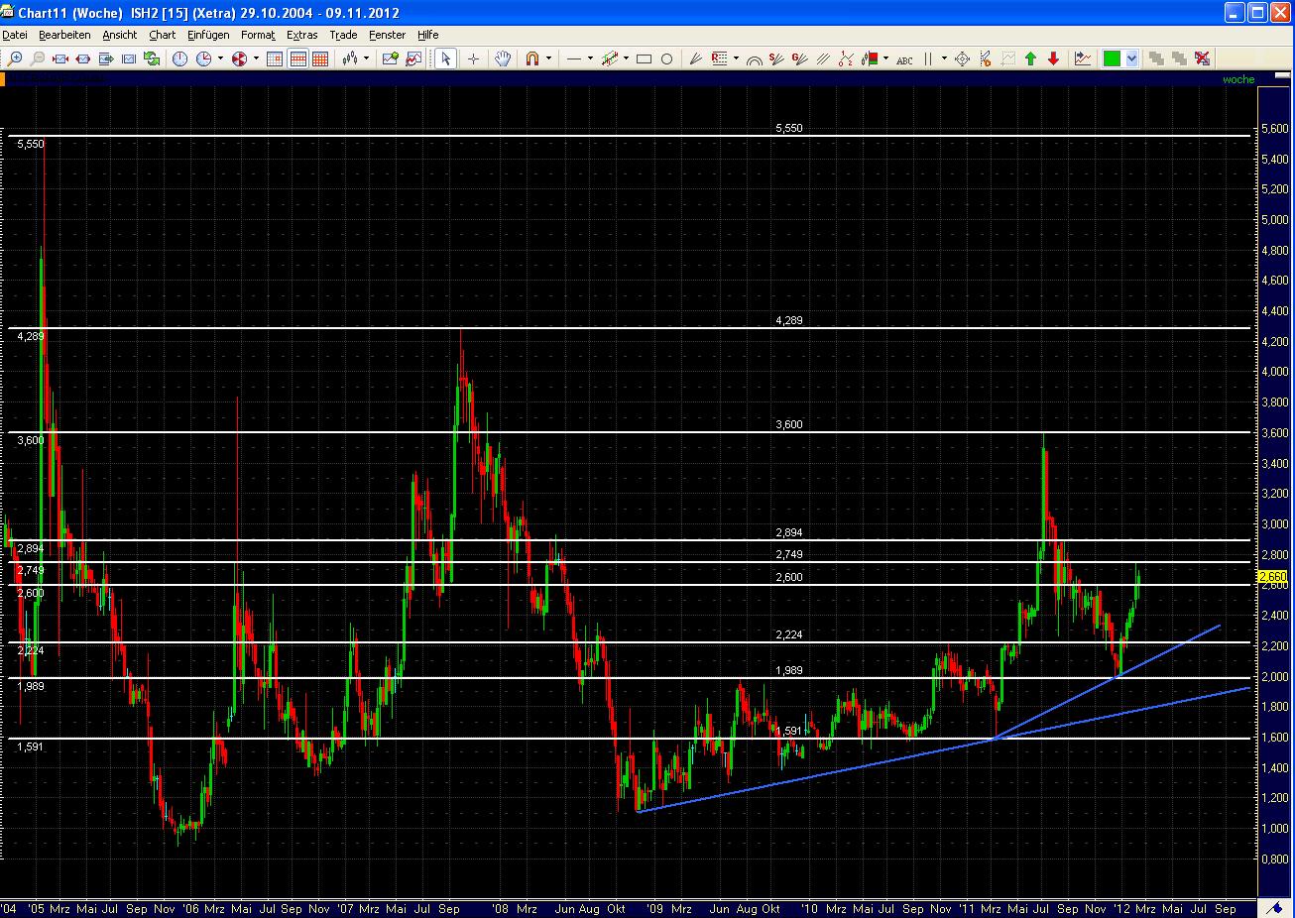Select the ellipse drawing tool
This screenshot has height=918, width=1295.
pos(668,57)
